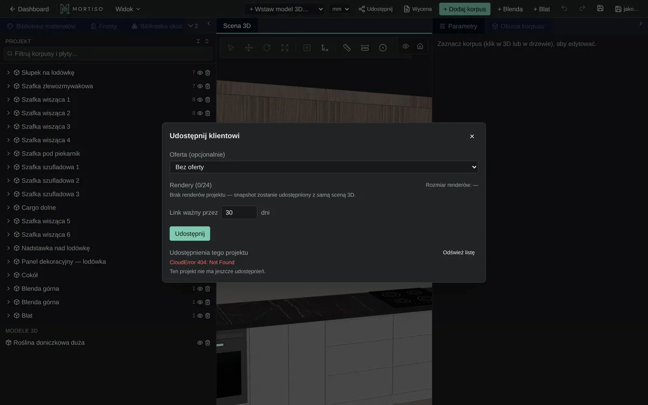The width and height of the screenshot is (648, 405).
Task: Select the Scena 3D tab
Action: (237, 26)
